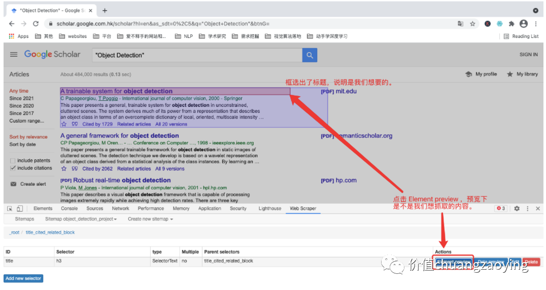Open the websites bookmarks folder
Viewport: 546px width, 290px height.
[73, 36]
